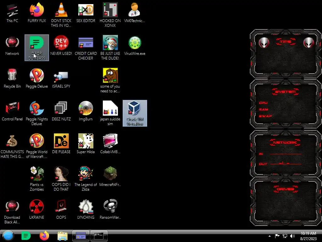Image resolution: width=322 pixels, height=242 pixels.
Task: Select Peggle World of Warcraft shortcut
Action: point(36,146)
